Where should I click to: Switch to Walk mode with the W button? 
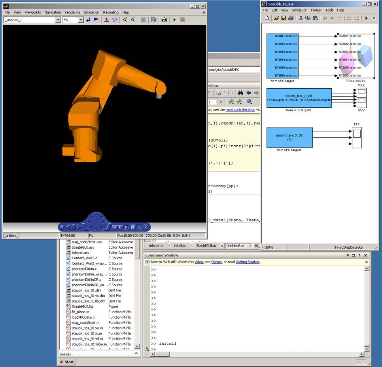115,227
